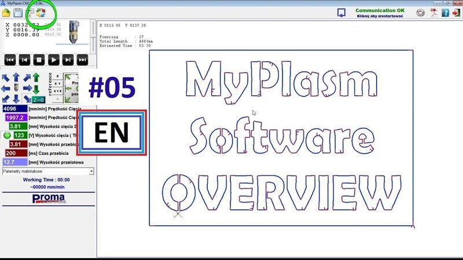Click the A reference button
This screenshot has height=260, width=463.
click(57, 99)
